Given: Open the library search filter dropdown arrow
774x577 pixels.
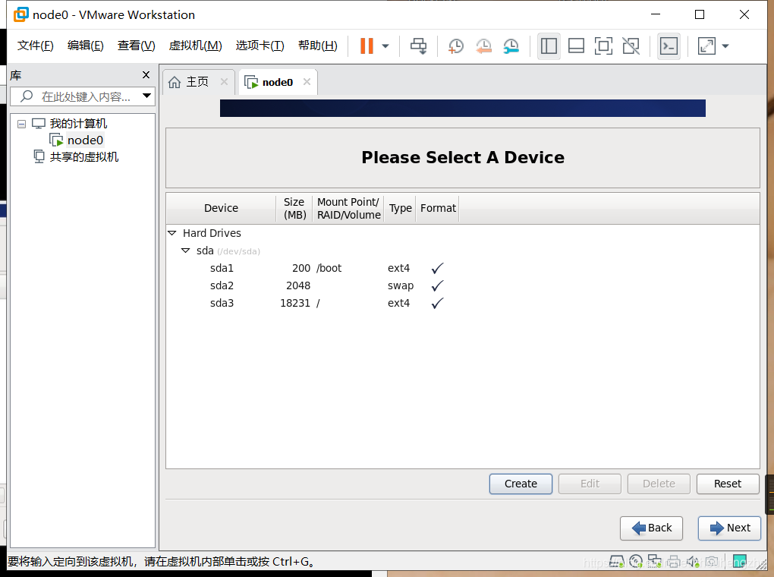Looking at the screenshot, I should pos(146,96).
